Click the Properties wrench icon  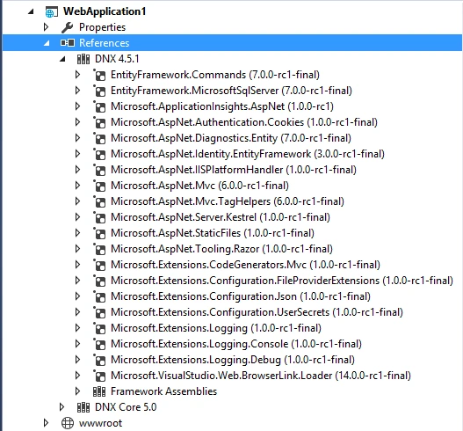pos(67,27)
